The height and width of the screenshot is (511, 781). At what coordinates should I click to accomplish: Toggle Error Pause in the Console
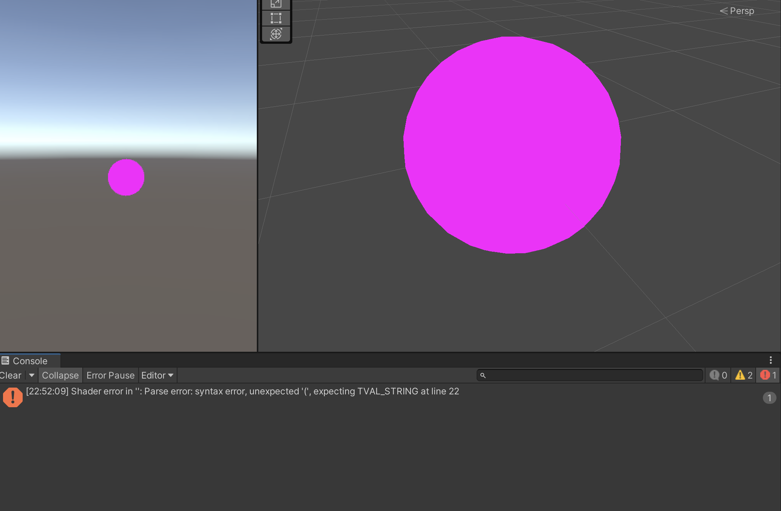pos(110,376)
